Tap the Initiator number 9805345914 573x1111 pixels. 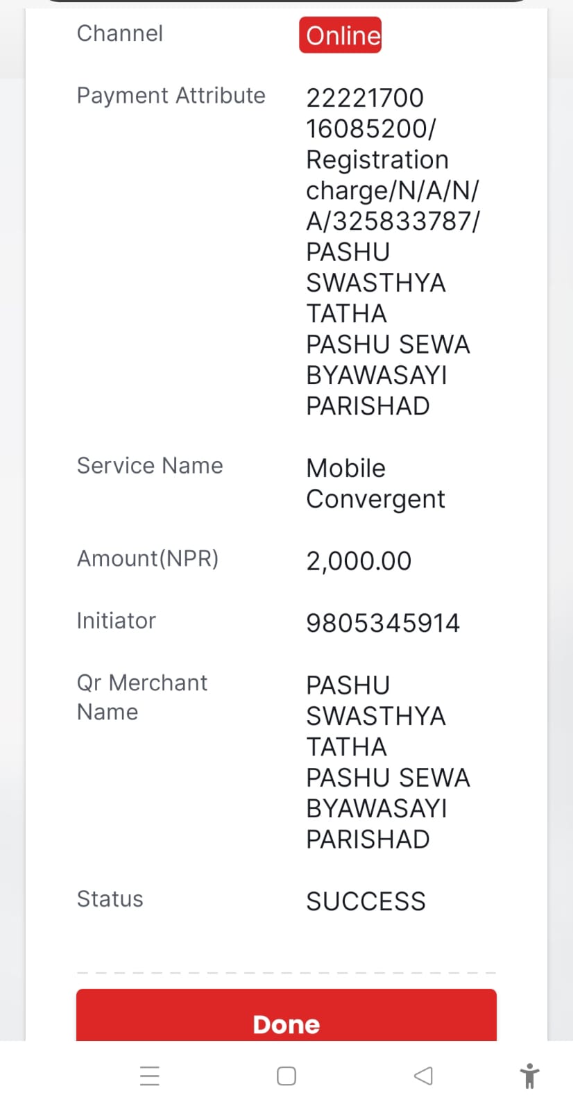point(383,623)
